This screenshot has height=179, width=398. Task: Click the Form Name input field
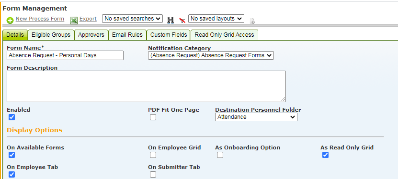point(65,55)
